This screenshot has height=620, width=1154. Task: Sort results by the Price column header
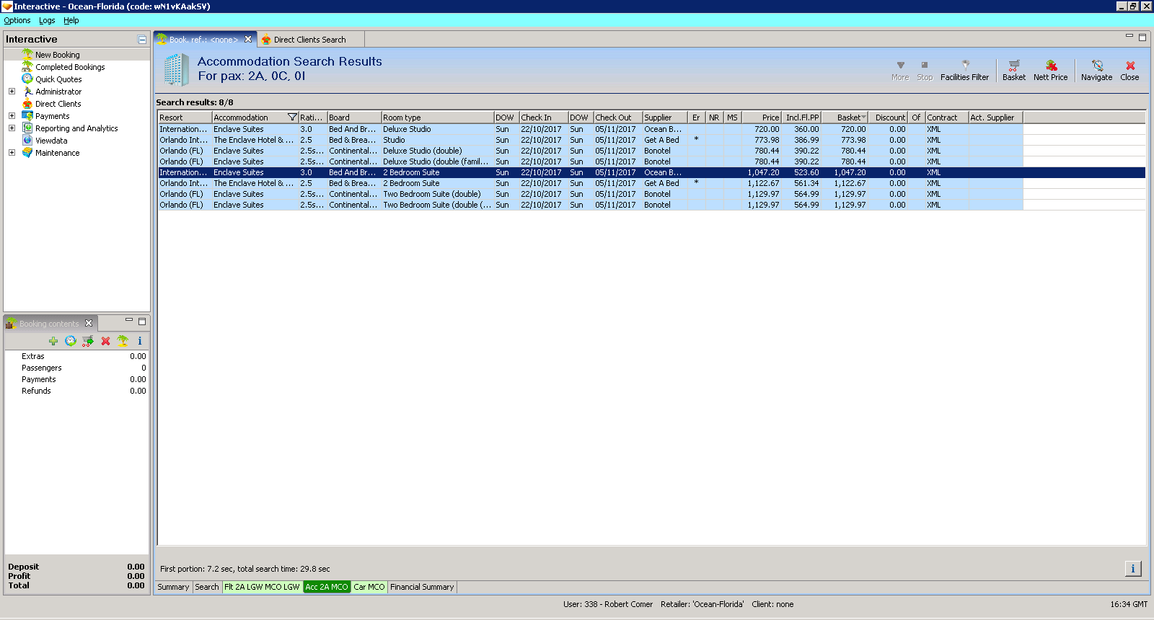tap(763, 118)
